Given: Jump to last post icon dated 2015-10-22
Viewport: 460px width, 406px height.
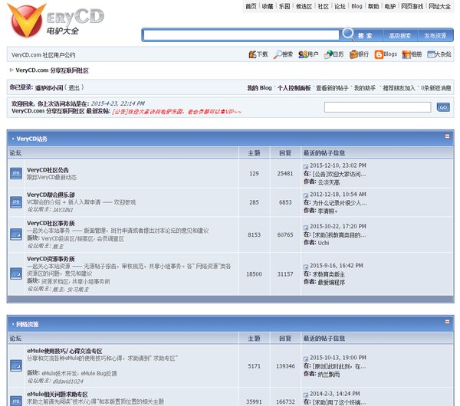Looking at the screenshot, I should (x=306, y=228).
